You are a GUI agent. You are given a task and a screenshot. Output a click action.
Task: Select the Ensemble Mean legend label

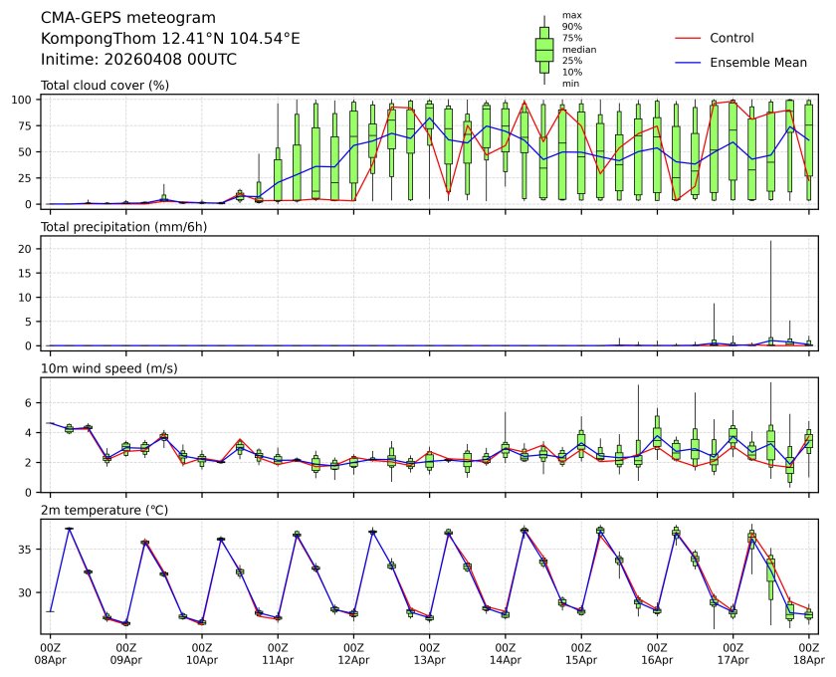[x=757, y=62]
